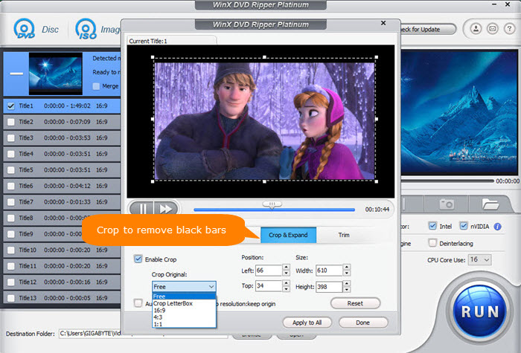Check the Title3 checkbox

[11, 138]
